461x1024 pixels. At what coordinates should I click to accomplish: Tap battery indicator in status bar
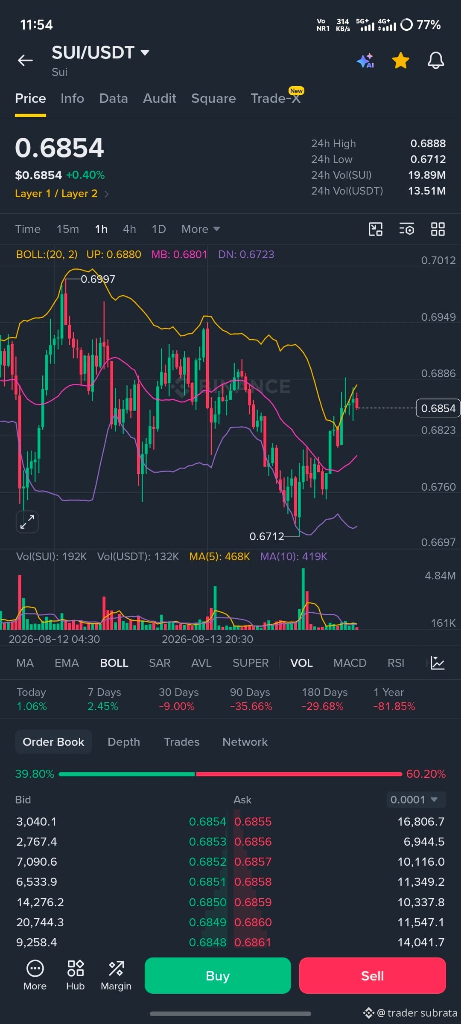[420, 25]
